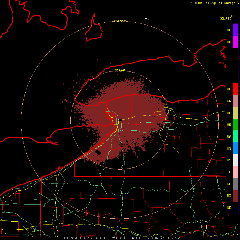Click the [CLAS] units label

[x=225, y=18]
